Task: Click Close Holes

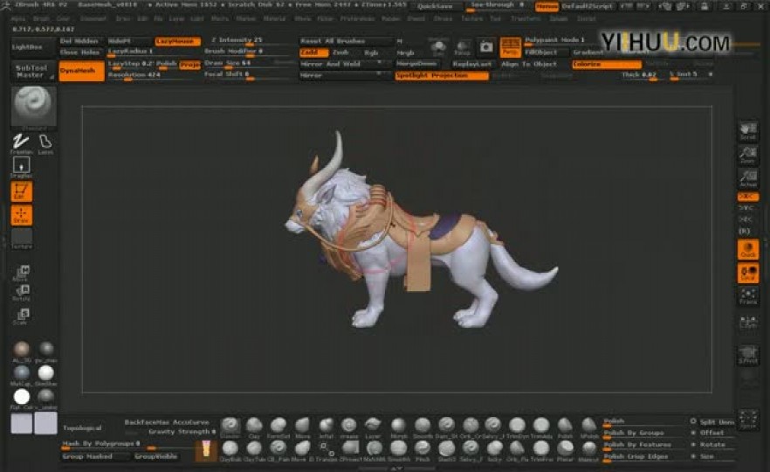Action: click(80, 52)
